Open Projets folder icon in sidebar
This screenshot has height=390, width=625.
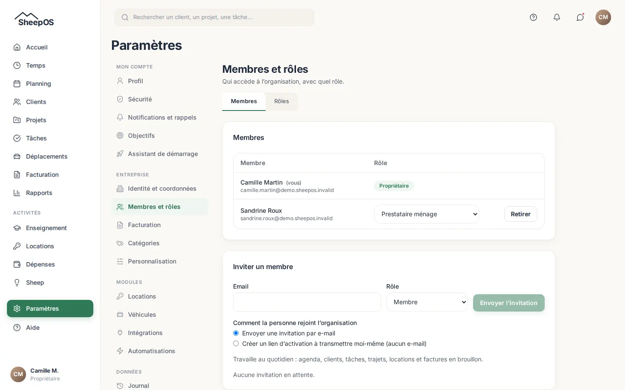[x=17, y=120]
